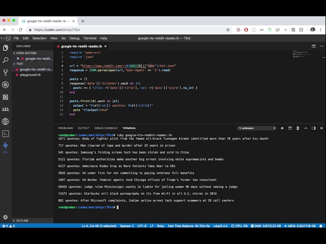The image size is (326, 244).
Task: Click 'Ln 4, Col 48' cursor position
Action: pos(99,226)
